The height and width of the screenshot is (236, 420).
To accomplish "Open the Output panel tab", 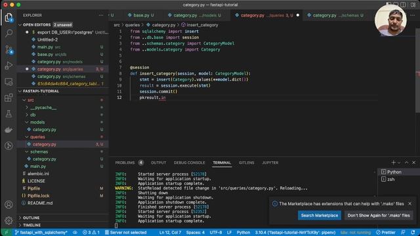I will (x=158, y=163).
